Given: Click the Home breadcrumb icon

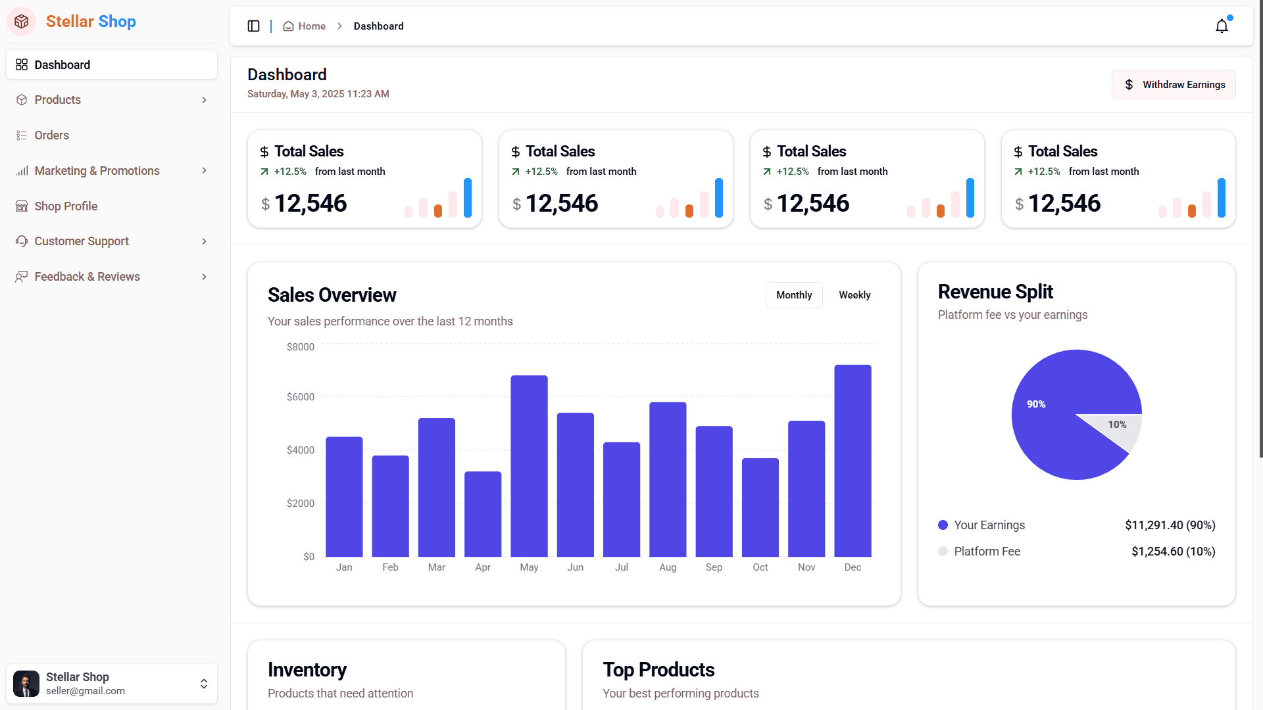Looking at the screenshot, I should [x=288, y=26].
